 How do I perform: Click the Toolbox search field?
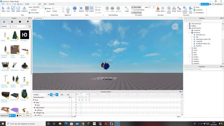click(19, 26)
